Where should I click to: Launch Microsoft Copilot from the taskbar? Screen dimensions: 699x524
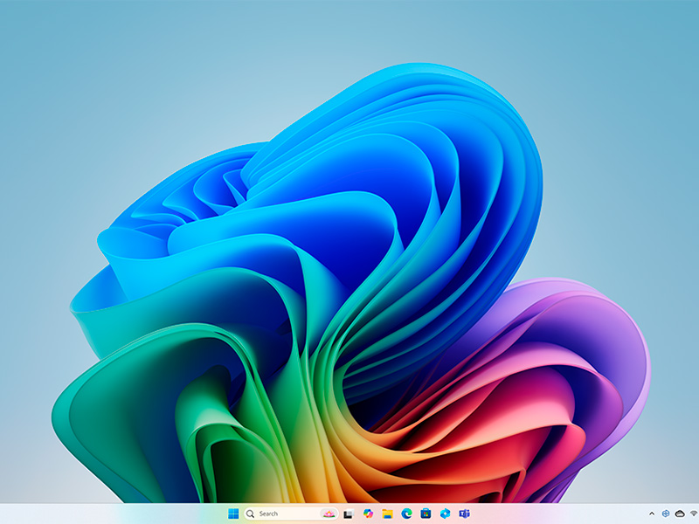coord(368,514)
